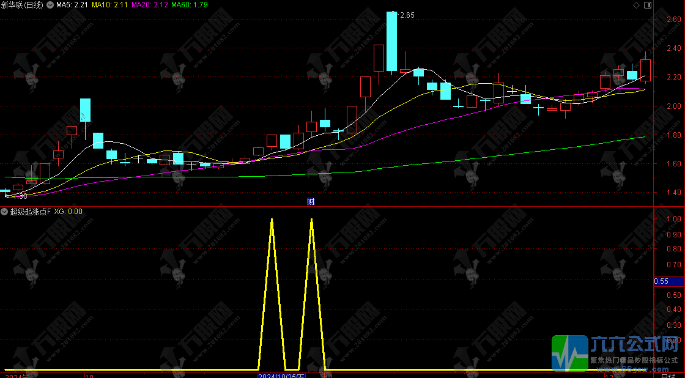Open the dropdown next to 新华联(日线)

(x=50, y=6)
